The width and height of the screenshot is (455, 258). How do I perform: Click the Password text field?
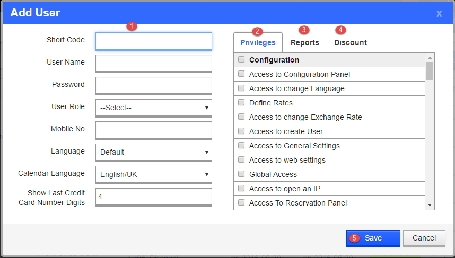154,85
